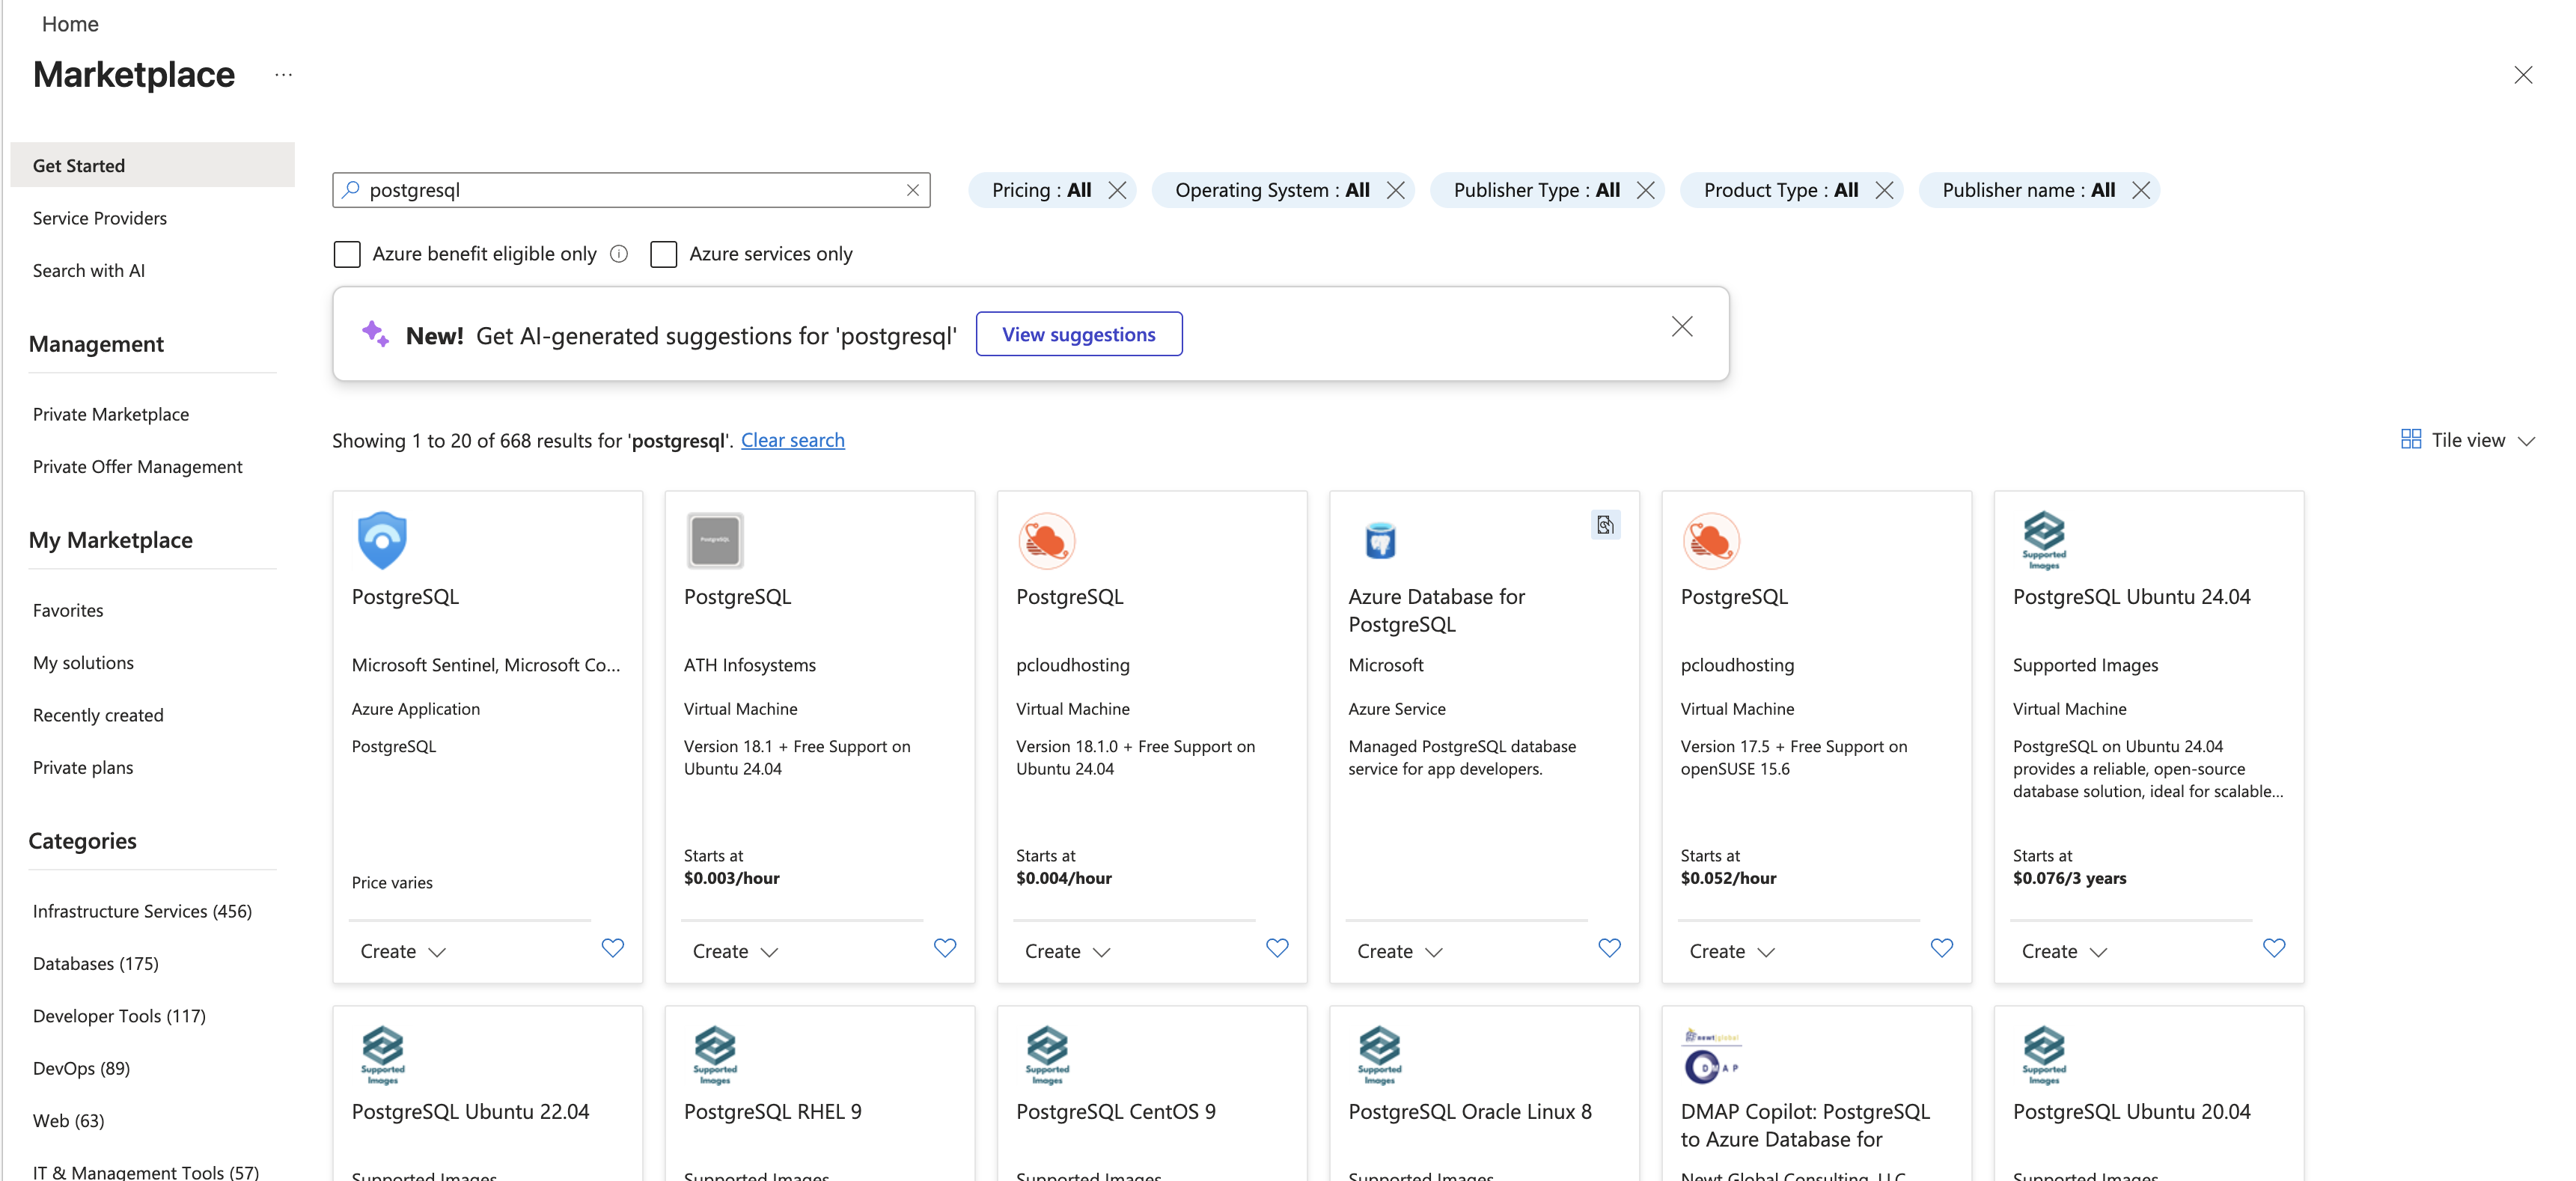Open Marketplace ellipsis more options
This screenshot has width=2576, height=1181.
tap(284, 75)
